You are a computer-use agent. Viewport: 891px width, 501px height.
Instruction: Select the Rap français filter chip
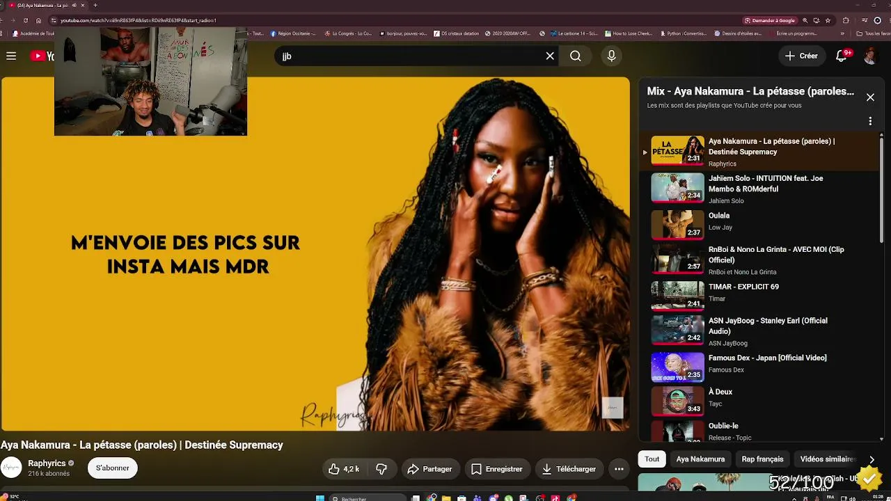(762, 459)
